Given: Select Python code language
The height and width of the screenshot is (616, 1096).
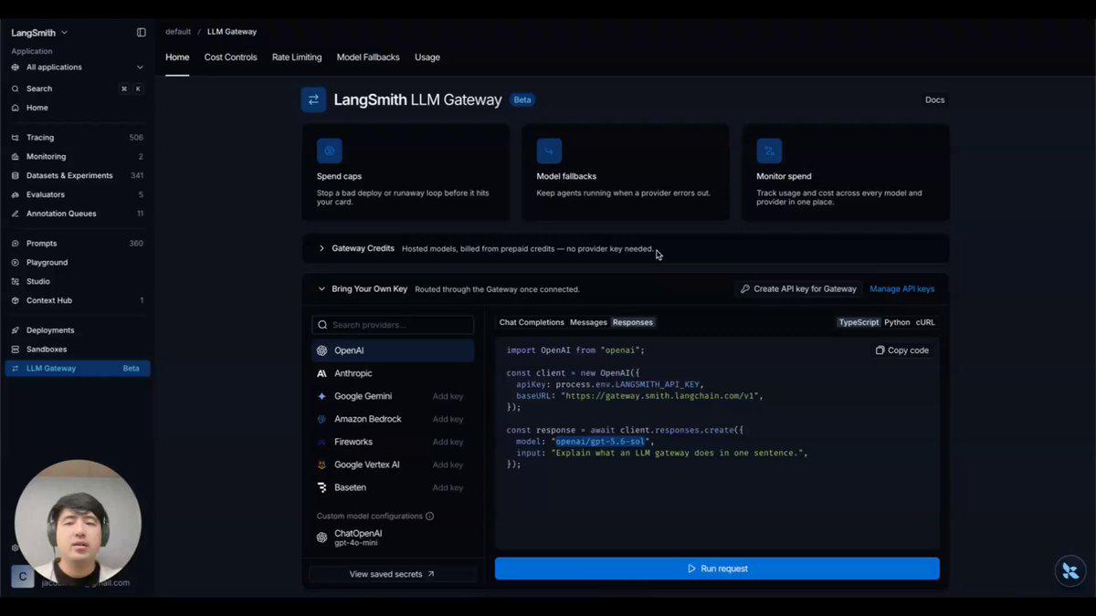Looking at the screenshot, I should coord(897,322).
